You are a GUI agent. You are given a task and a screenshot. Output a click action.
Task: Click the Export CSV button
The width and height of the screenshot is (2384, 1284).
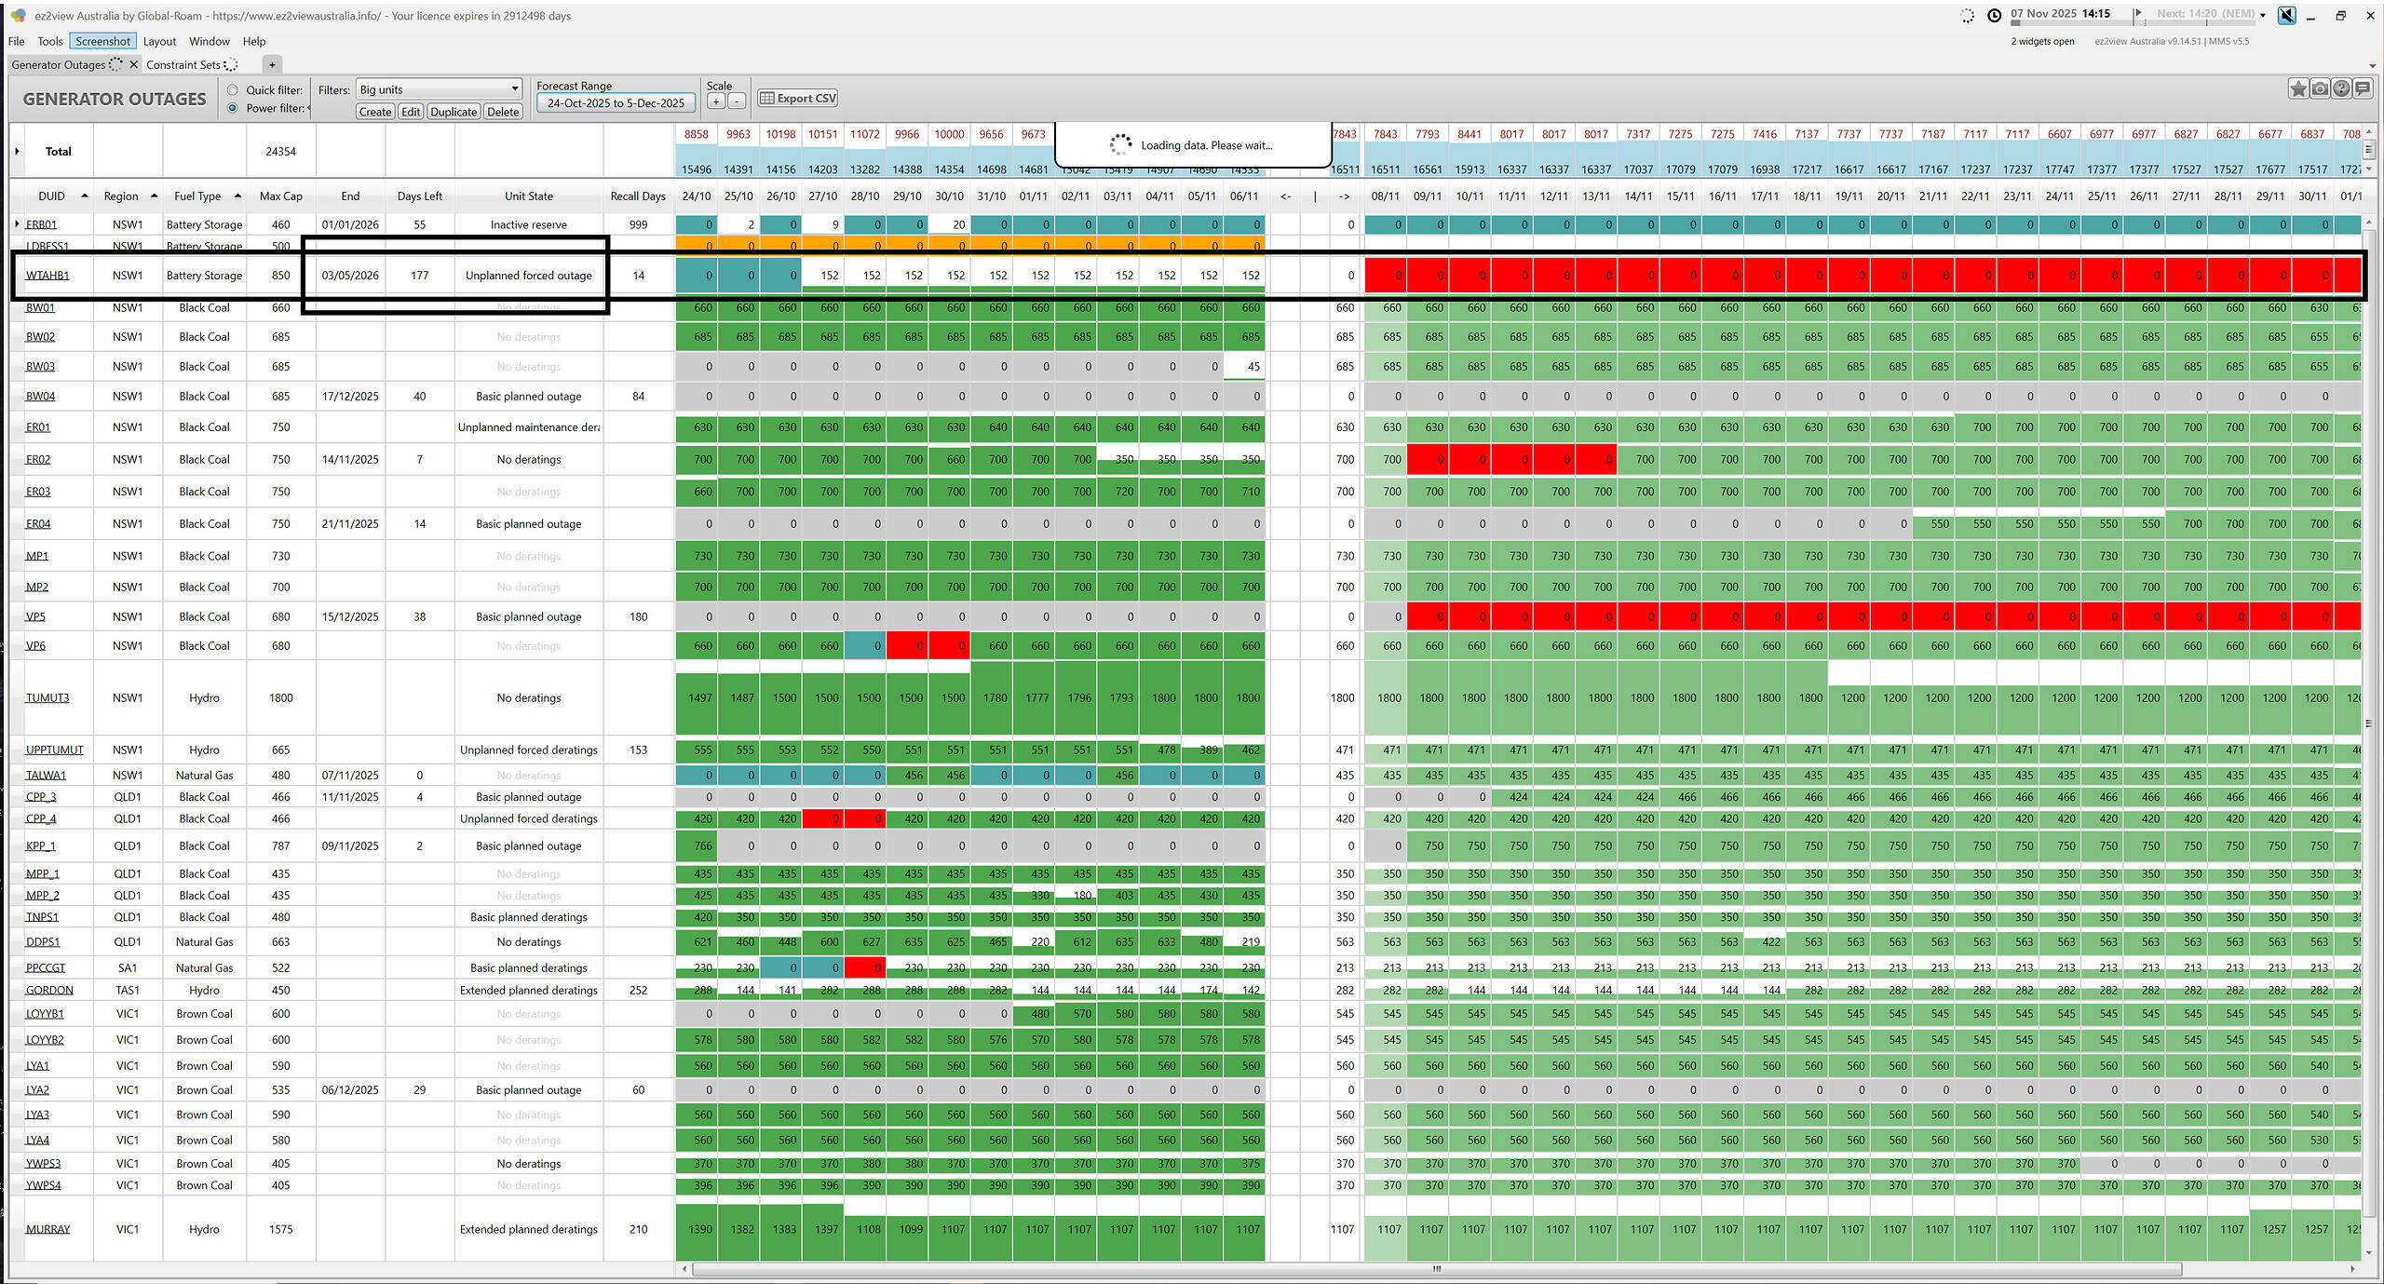[x=798, y=98]
